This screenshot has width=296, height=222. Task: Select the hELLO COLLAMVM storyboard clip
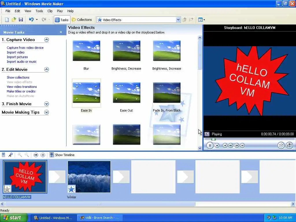click(x=25, y=177)
